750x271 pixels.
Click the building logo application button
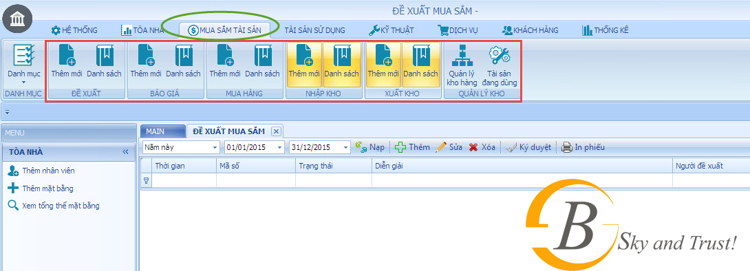coord(18,19)
